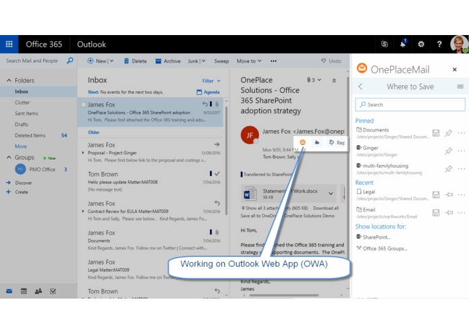Open the Office 365 app launcher grid

pyautogui.click(x=9, y=44)
